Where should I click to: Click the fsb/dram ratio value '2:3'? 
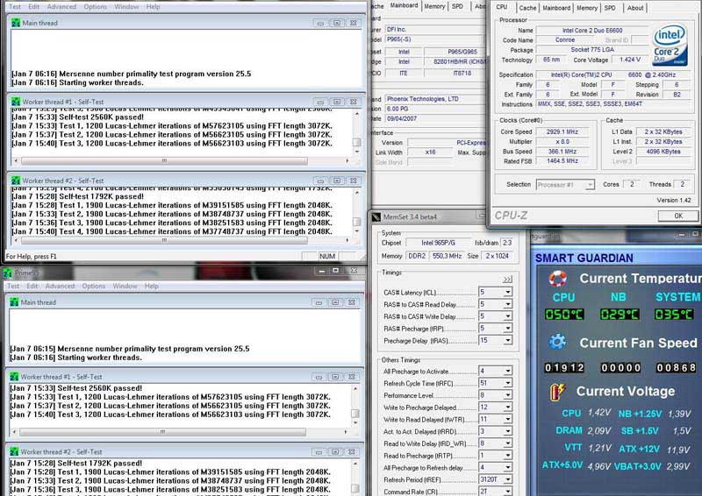(x=507, y=243)
